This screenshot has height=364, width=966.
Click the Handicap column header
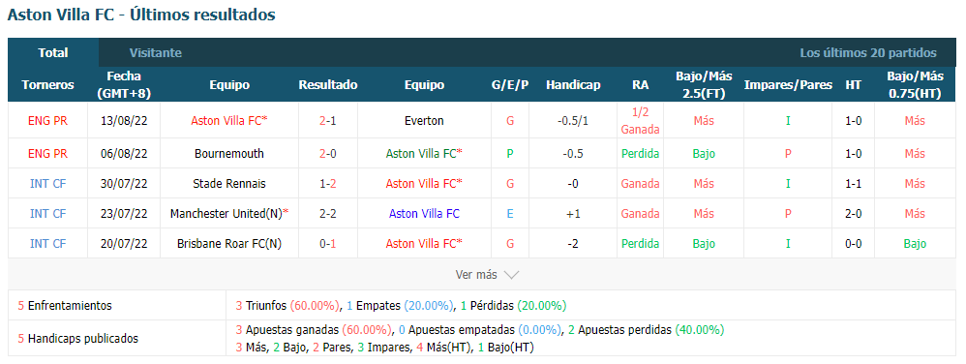(x=573, y=85)
